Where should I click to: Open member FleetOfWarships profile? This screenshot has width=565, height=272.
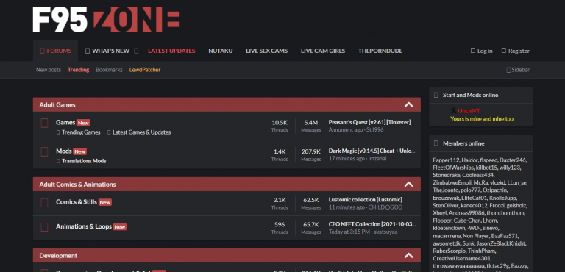tap(453, 168)
